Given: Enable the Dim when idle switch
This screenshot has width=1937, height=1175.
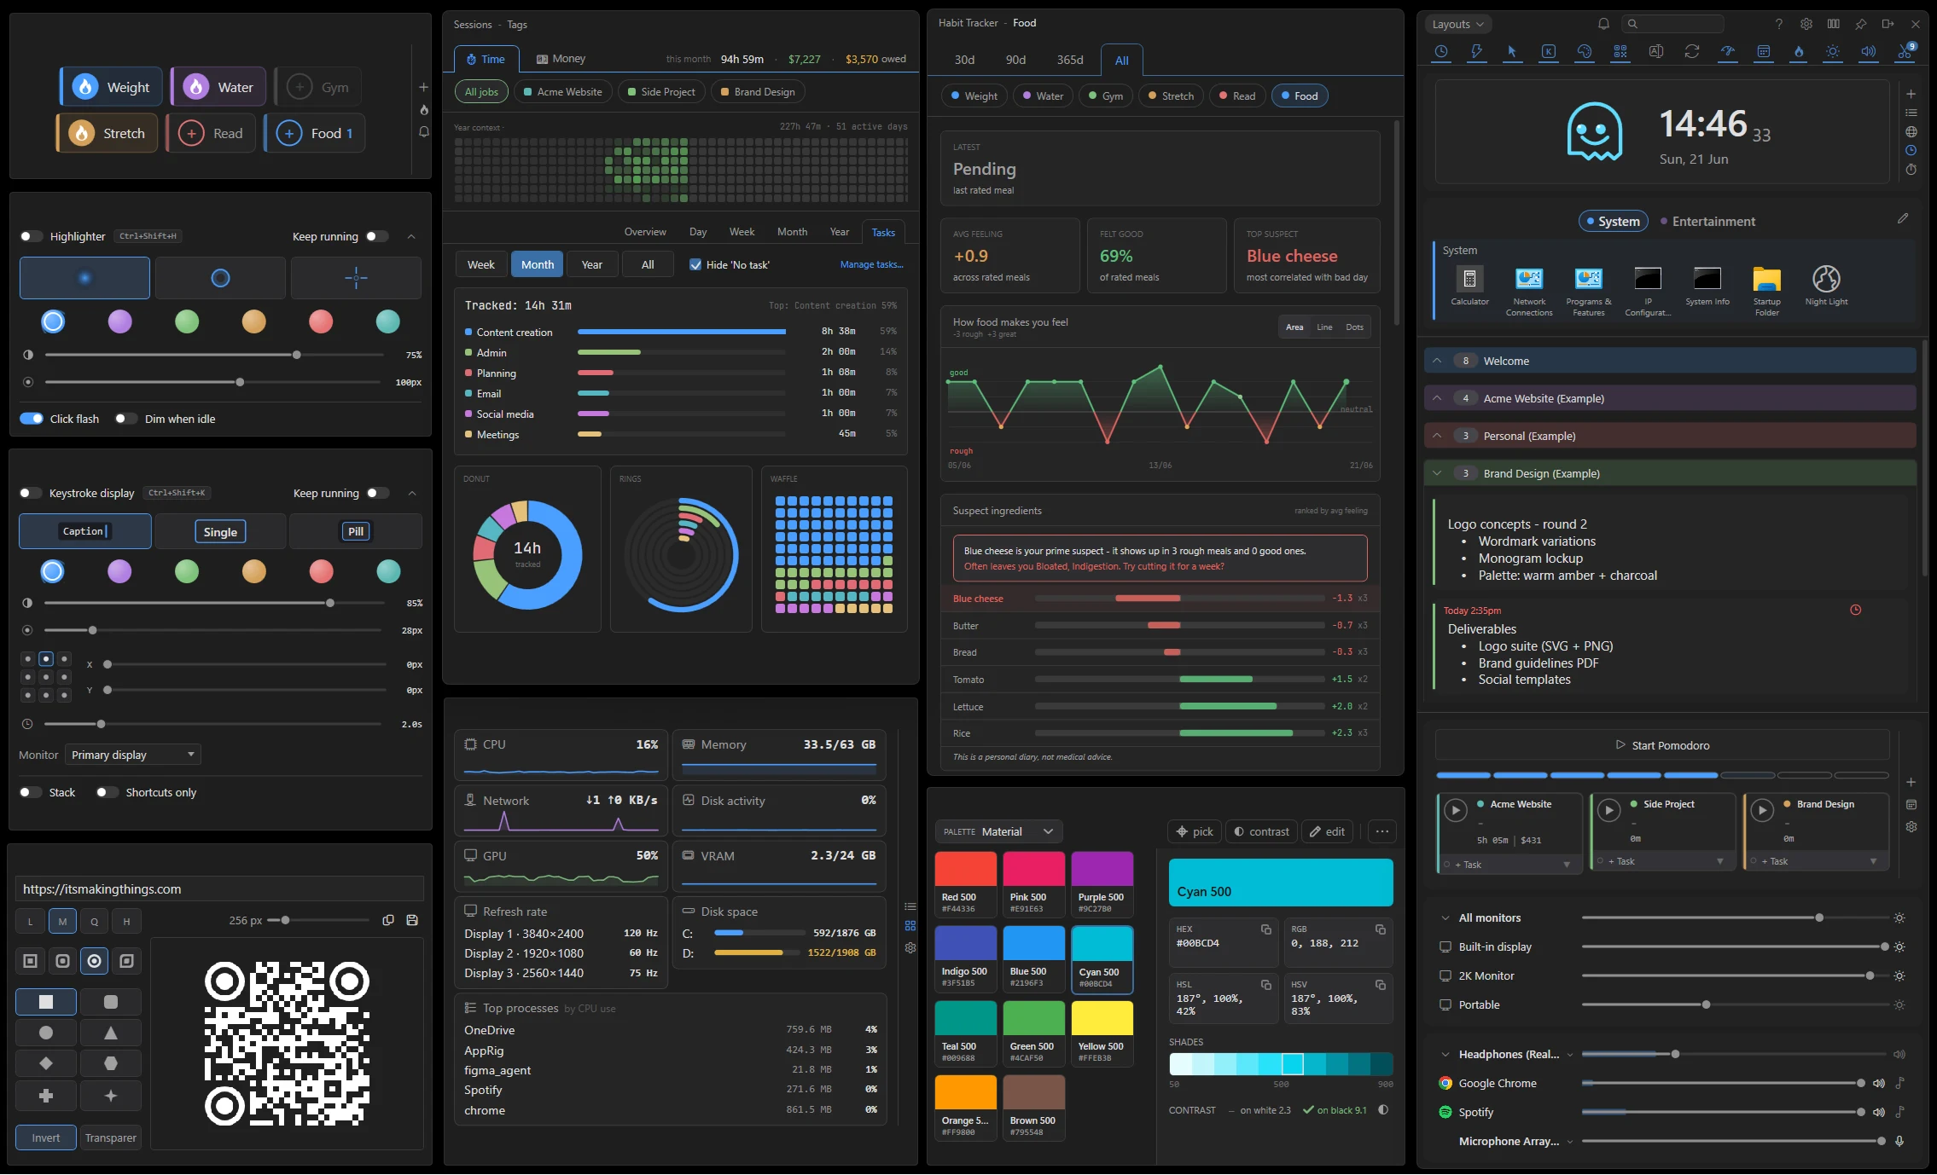Looking at the screenshot, I should [x=126, y=419].
